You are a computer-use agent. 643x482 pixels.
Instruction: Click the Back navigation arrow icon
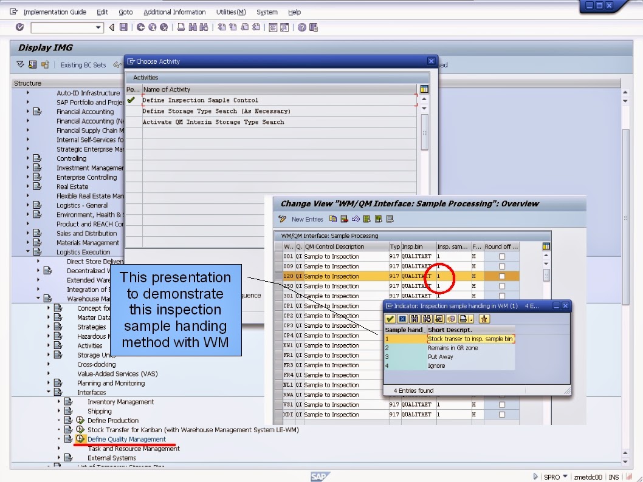point(111,27)
